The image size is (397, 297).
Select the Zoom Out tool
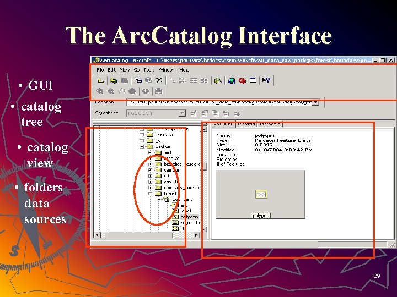[111, 91]
